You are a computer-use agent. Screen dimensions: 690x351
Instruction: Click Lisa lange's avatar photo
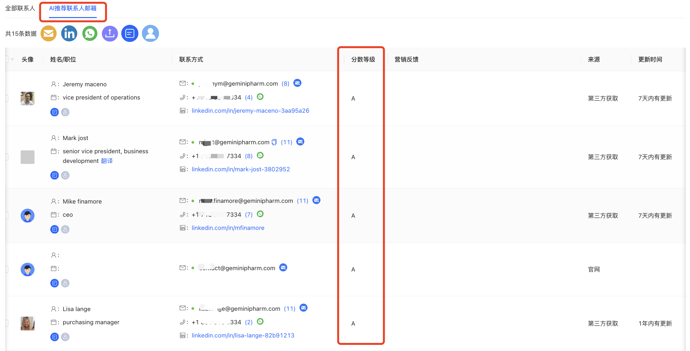[27, 323]
